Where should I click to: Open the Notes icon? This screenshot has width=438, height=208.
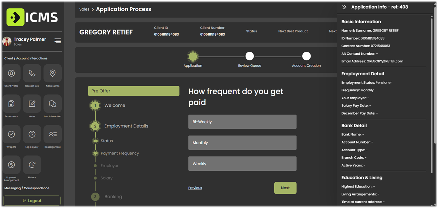(x=32, y=104)
